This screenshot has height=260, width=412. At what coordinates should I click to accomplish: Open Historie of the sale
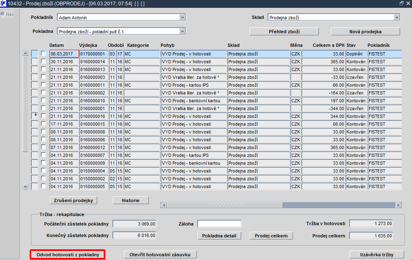click(x=130, y=200)
